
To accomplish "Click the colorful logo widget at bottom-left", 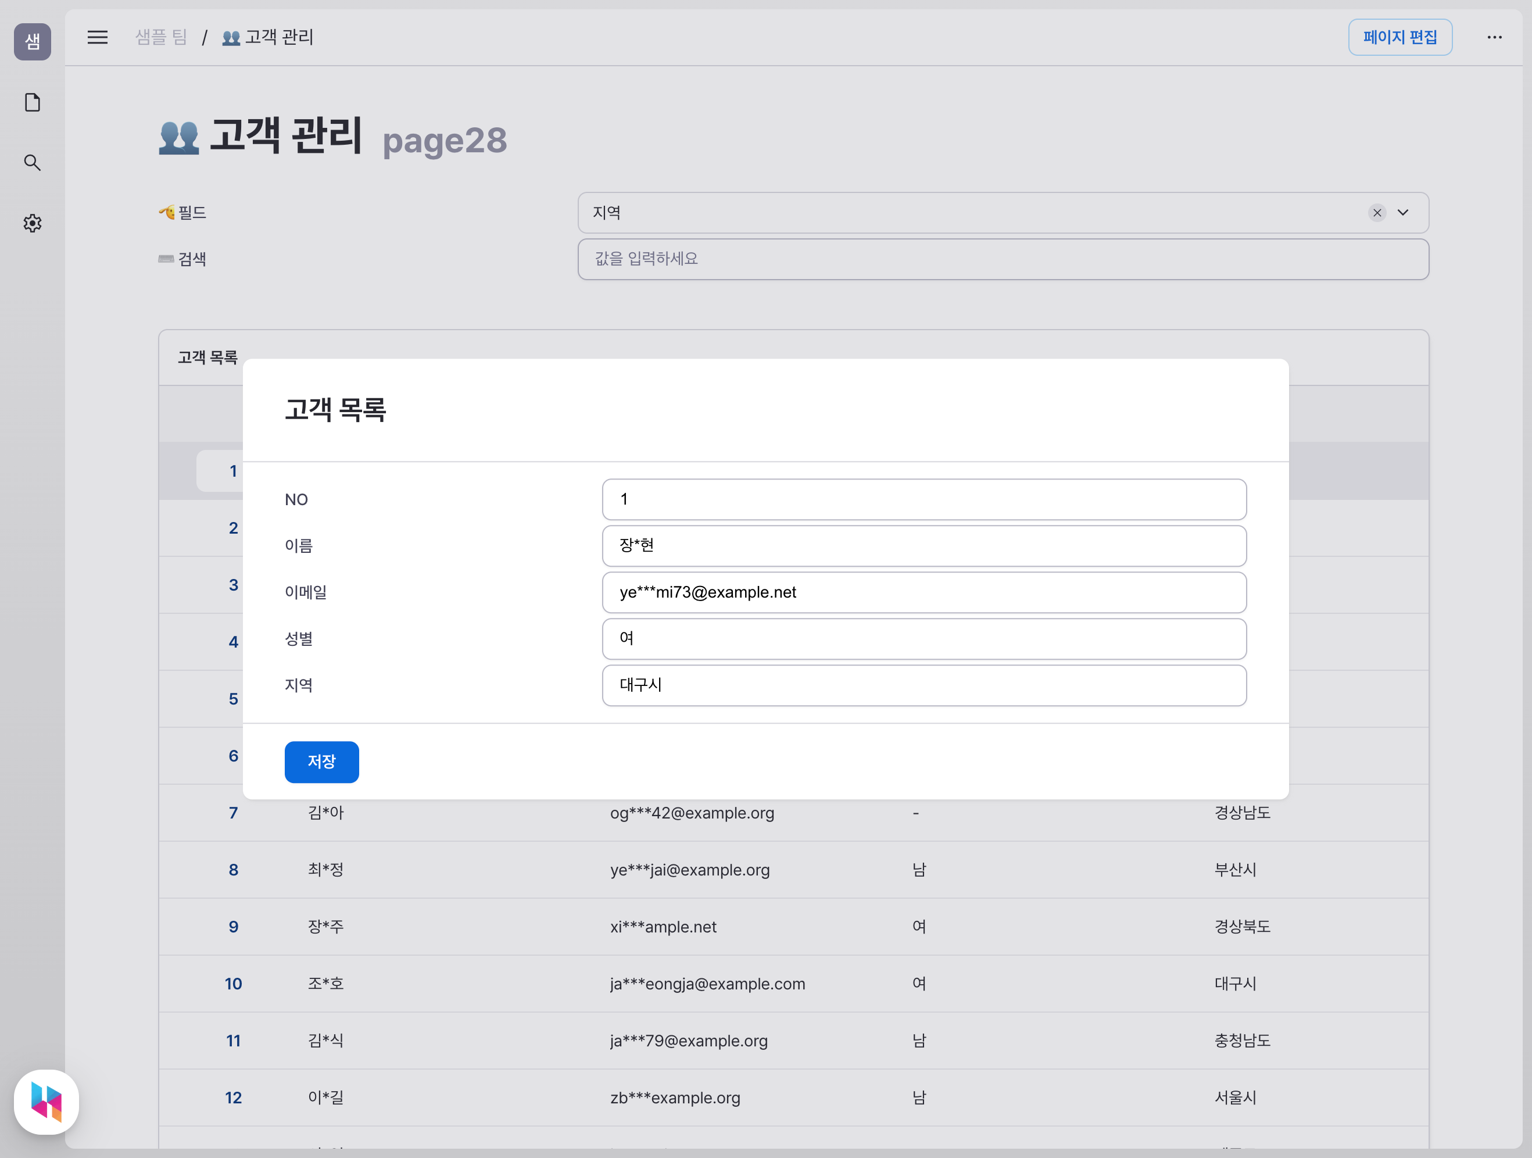I will point(46,1101).
